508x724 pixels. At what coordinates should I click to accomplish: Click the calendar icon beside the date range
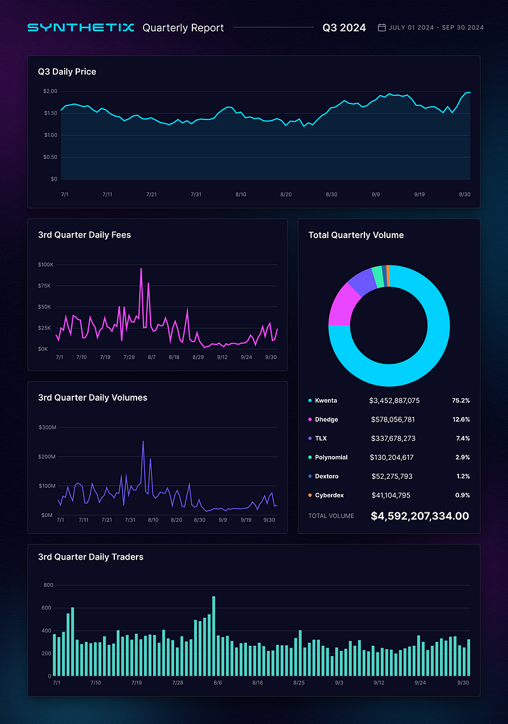[x=382, y=28]
